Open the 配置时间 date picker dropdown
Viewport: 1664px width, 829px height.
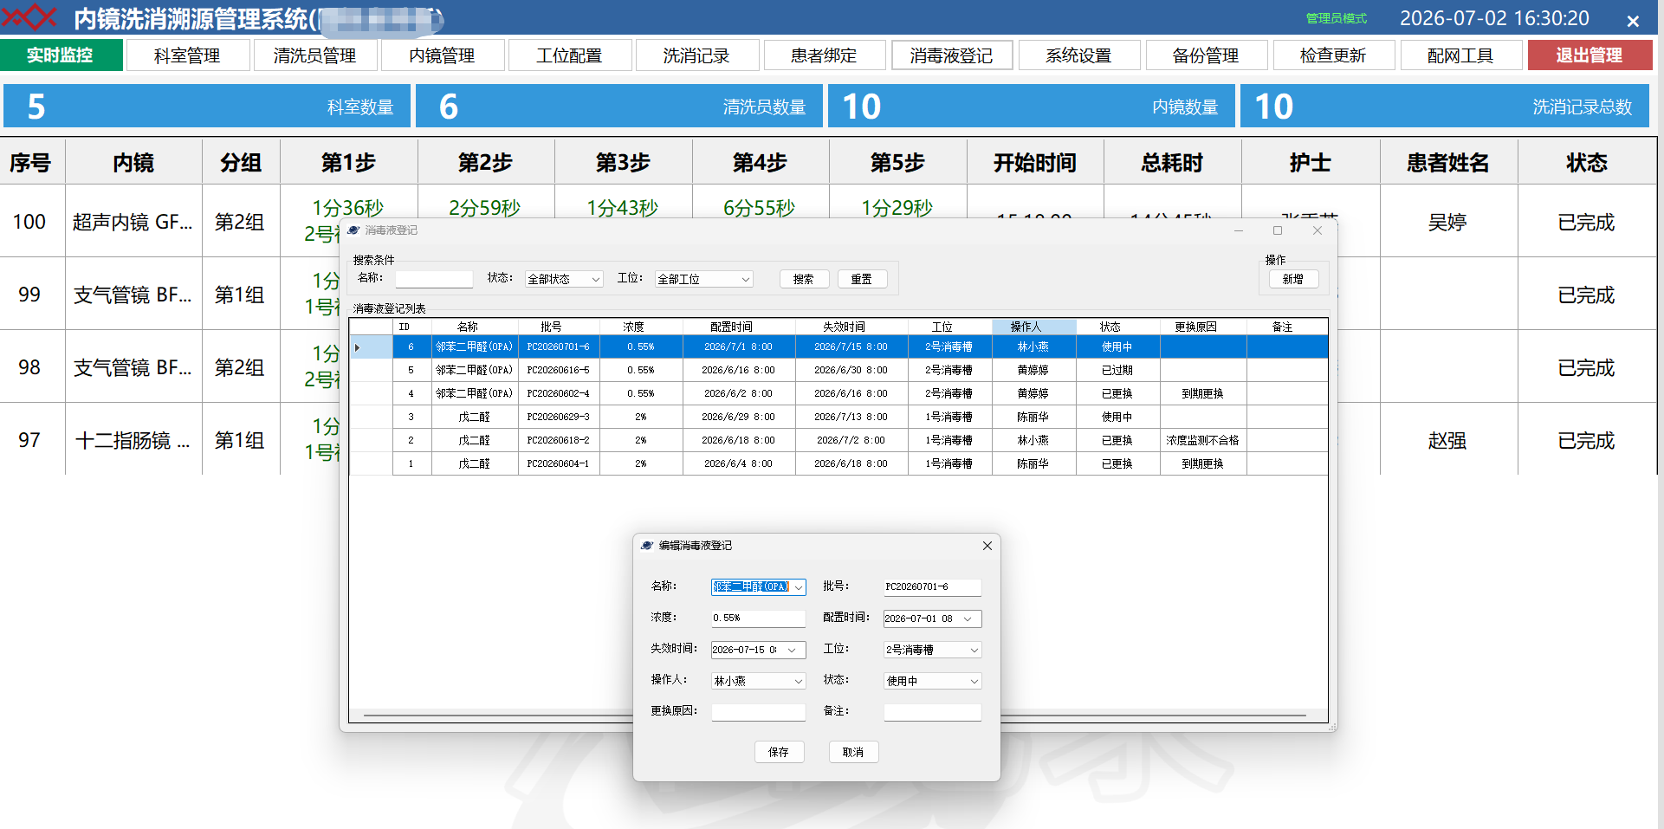pos(968,619)
